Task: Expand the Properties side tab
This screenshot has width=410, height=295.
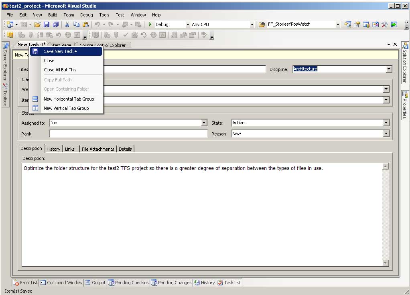Action: (405, 105)
